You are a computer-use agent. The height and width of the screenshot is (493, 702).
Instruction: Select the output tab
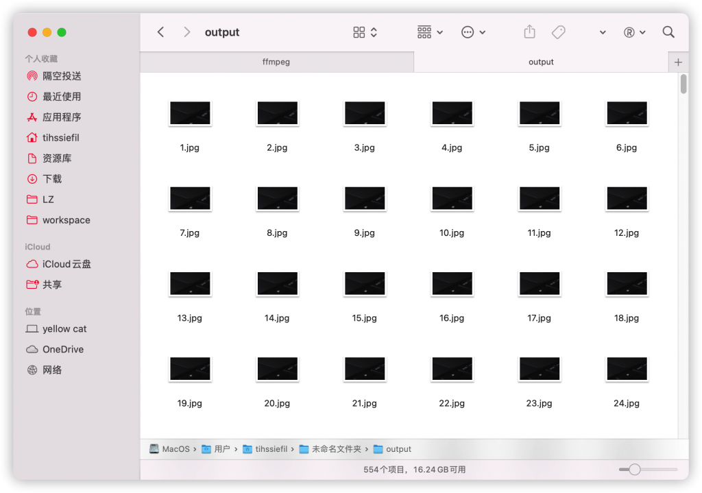541,62
